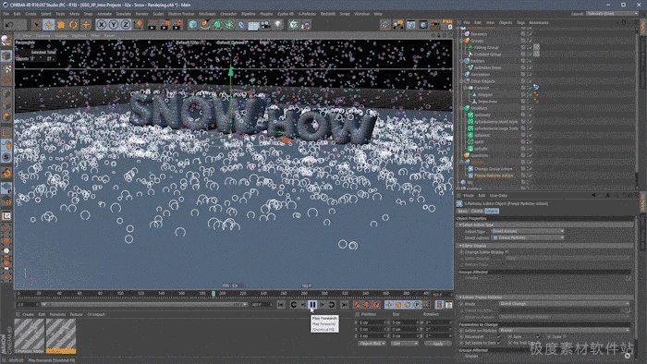
Task: Open the MoGraph menu
Action: (x=207, y=14)
